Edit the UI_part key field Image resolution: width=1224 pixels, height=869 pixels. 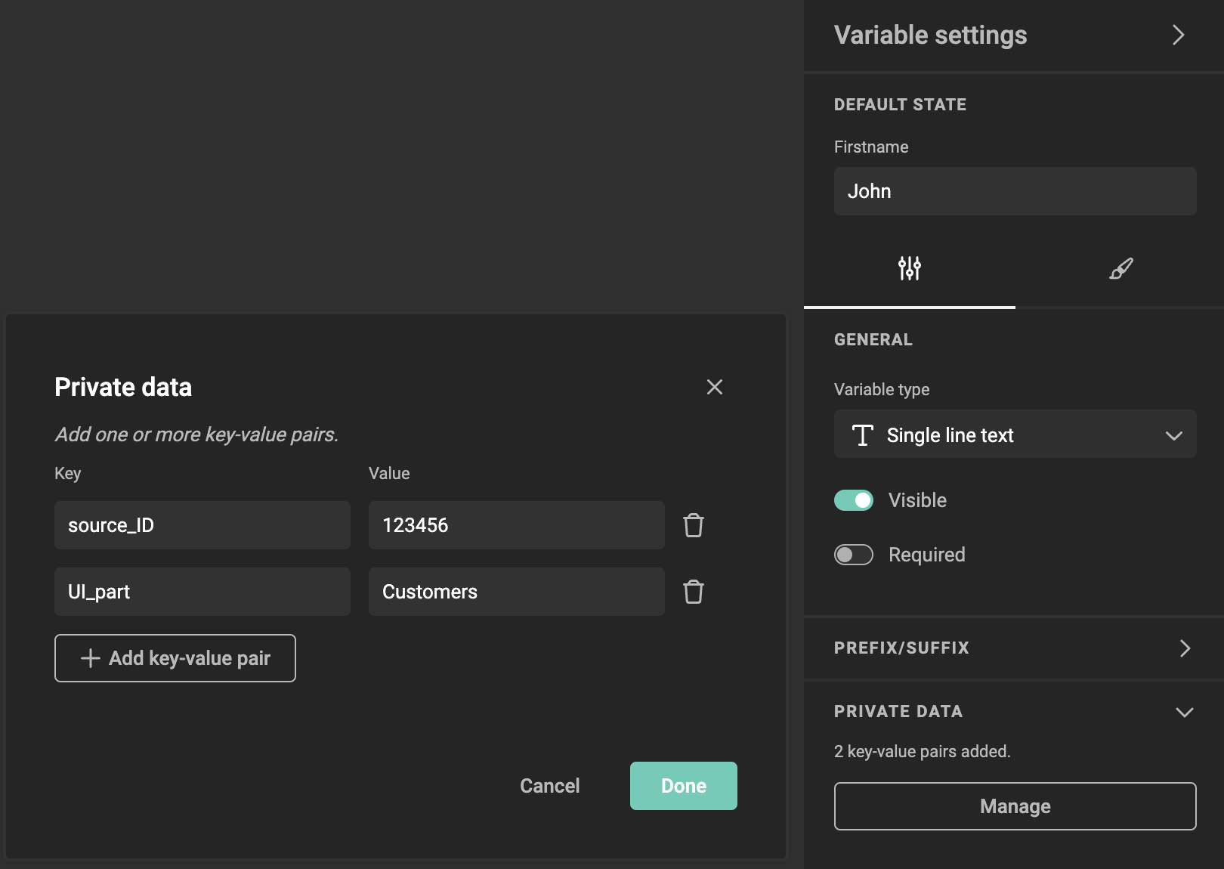pos(202,592)
